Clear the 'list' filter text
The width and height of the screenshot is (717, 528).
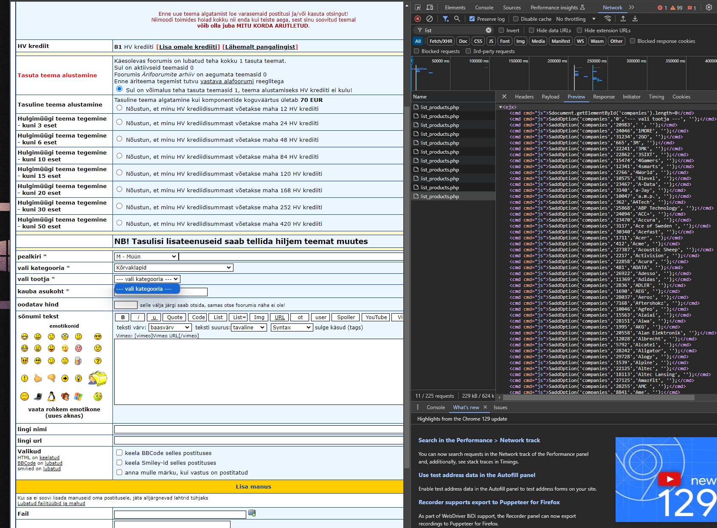click(489, 30)
